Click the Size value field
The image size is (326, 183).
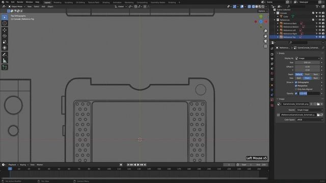point(307,63)
